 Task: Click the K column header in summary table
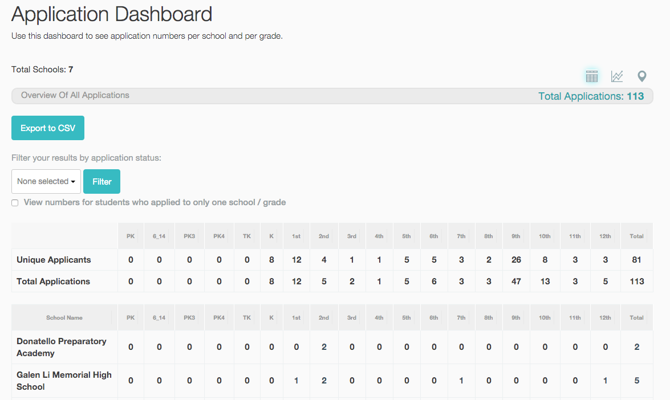[x=271, y=236]
